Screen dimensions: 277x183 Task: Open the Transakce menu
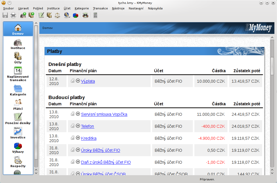(x=100, y=8)
